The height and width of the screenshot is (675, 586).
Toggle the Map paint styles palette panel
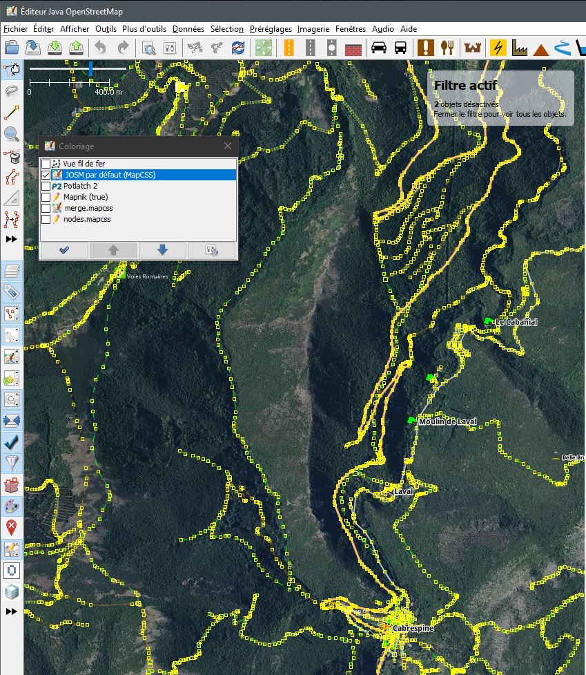click(x=12, y=506)
